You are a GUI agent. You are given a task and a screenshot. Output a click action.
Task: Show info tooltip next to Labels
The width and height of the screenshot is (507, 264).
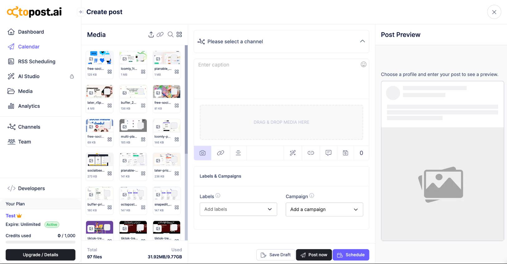tap(218, 196)
